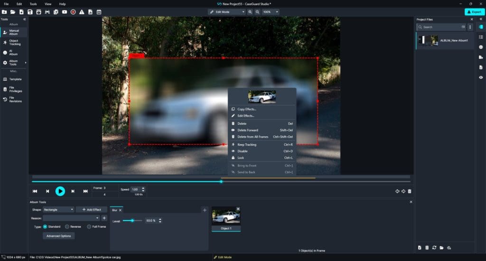
Task: Select the Object Tracking tool
Action: point(13,42)
